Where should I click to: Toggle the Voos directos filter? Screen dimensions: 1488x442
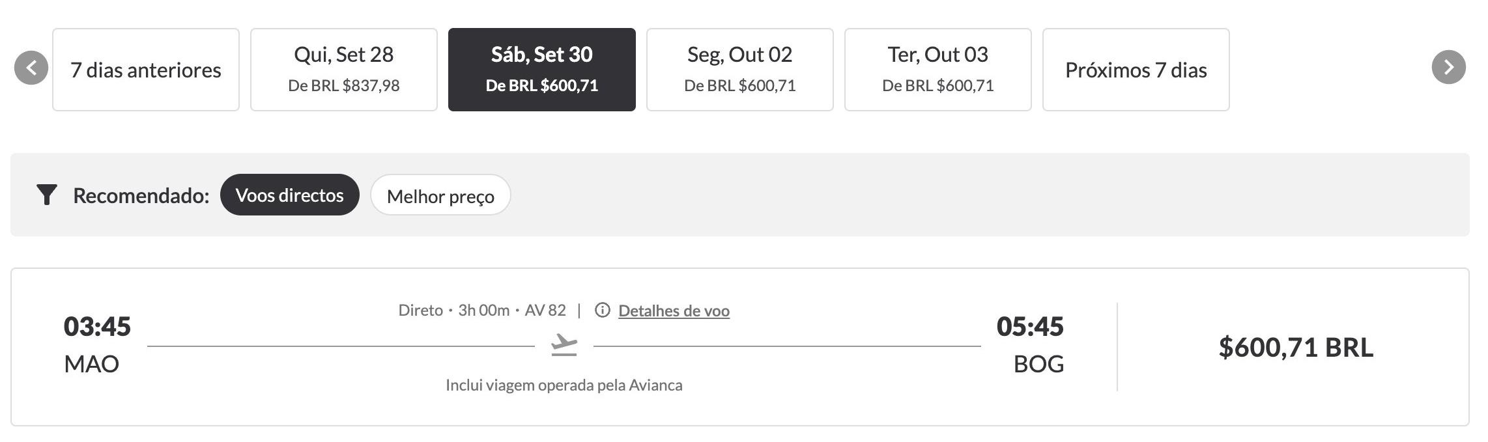point(290,195)
